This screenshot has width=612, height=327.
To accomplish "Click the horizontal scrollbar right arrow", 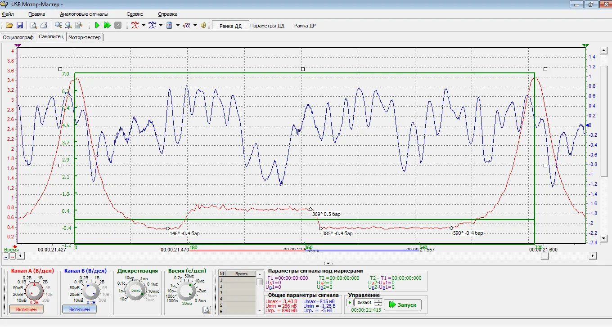I will point(593,256).
